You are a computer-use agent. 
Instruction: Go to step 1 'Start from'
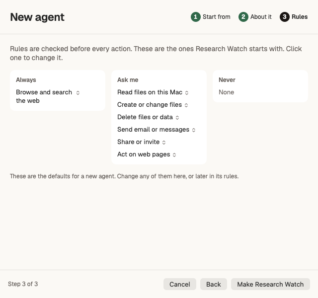click(x=211, y=17)
